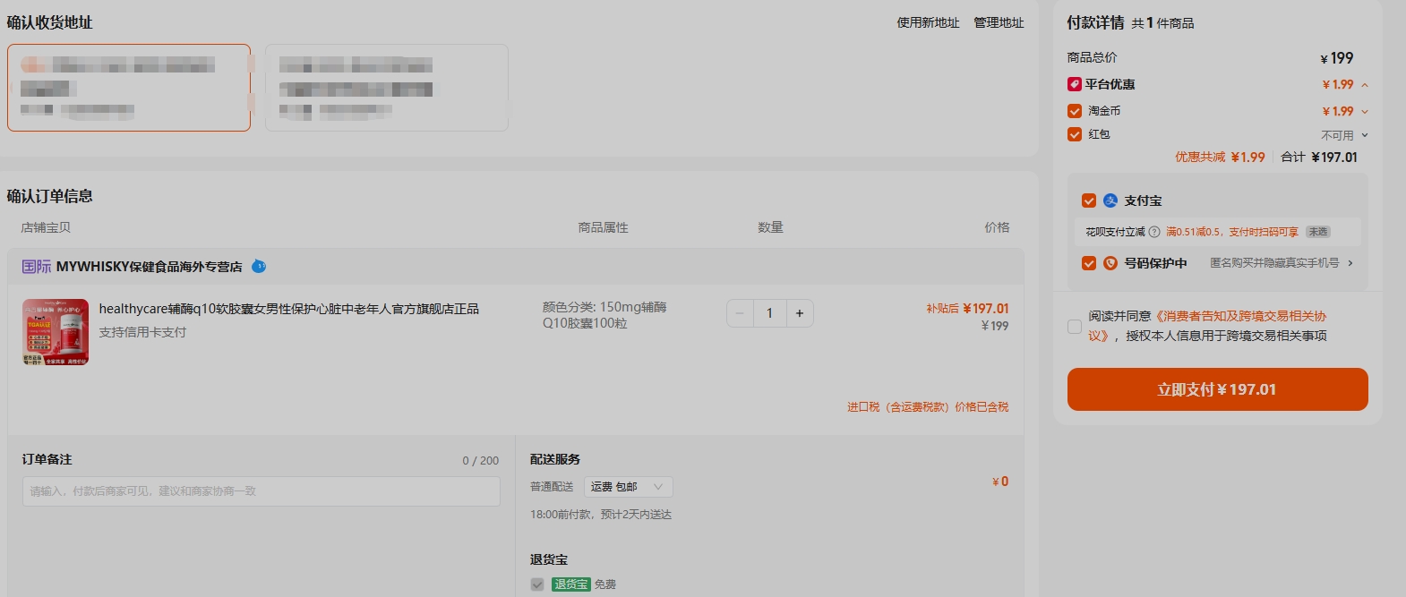Select the second address card
Viewport: 1406px width, 597px height.
click(x=387, y=88)
